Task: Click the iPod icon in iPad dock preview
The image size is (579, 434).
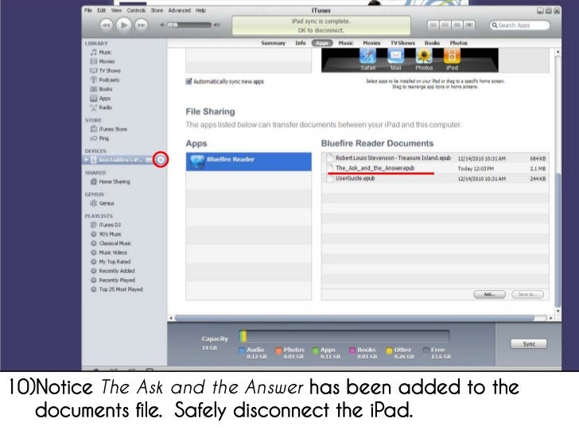Action: (x=452, y=59)
